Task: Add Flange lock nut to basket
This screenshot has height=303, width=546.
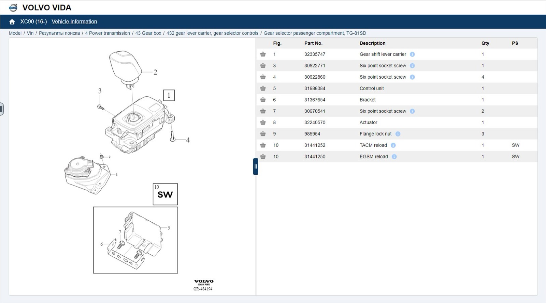Action: (263, 134)
